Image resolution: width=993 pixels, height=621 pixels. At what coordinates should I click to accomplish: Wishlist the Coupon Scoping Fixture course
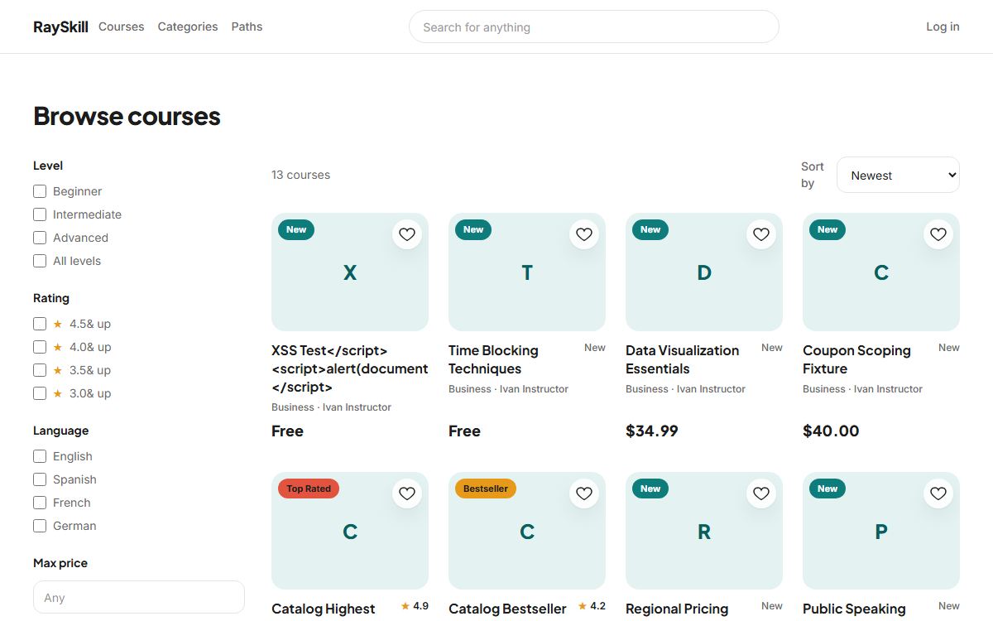938,234
